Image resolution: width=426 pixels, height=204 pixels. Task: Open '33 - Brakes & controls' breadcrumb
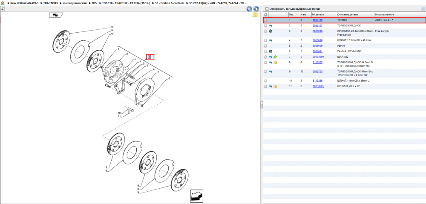[169, 3]
